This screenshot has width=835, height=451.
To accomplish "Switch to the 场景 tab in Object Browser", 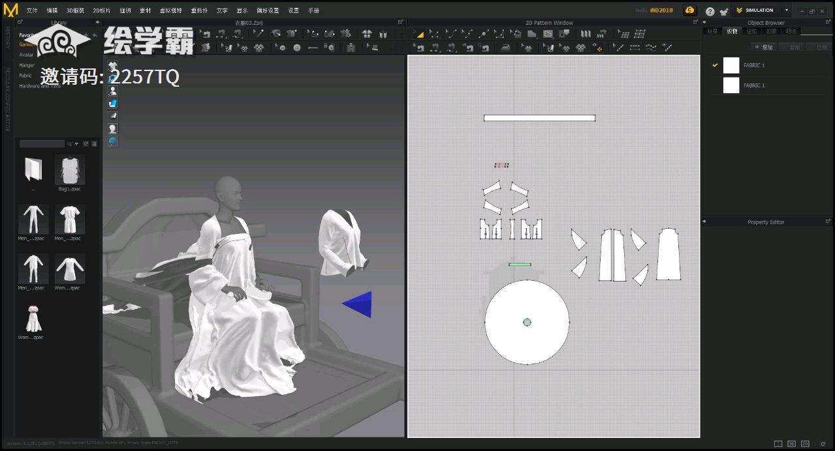I will (x=712, y=31).
